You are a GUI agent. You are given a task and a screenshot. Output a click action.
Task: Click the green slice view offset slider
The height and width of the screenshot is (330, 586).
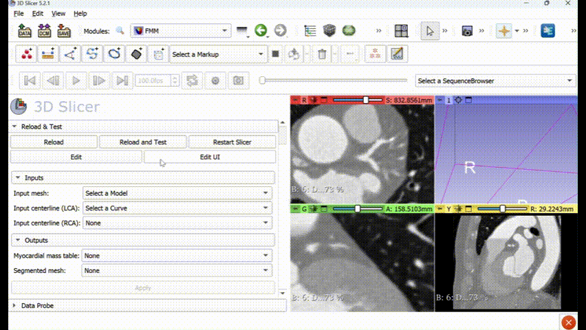(358, 208)
